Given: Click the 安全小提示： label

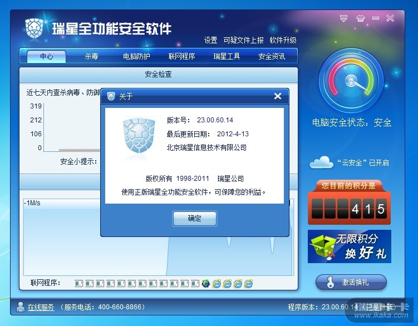Looking at the screenshot, I should coord(78,161).
